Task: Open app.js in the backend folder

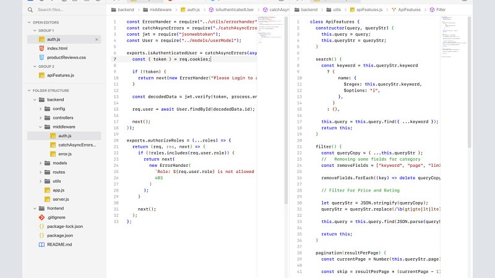Action: 58,190
